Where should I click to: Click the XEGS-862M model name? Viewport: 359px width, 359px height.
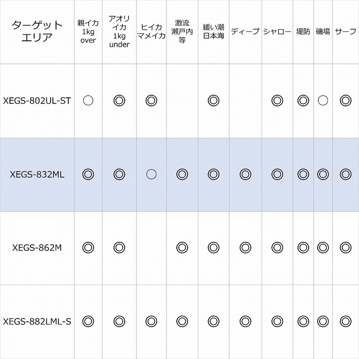click(37, 247)
